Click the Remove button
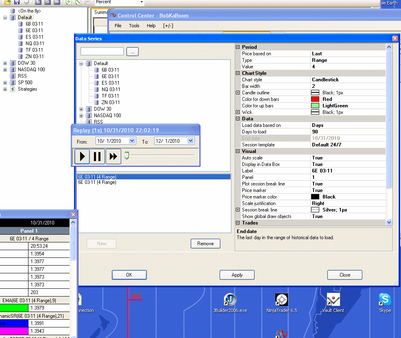The height and width of the screenshot is (338, 401). coord(205,244)
